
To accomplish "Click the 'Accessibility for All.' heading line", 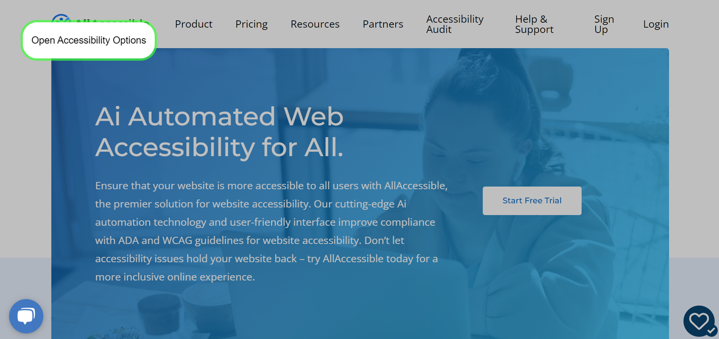I will 219,147.
